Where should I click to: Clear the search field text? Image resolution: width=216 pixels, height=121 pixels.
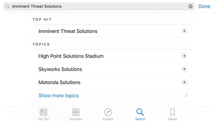(x=191, y=6)
